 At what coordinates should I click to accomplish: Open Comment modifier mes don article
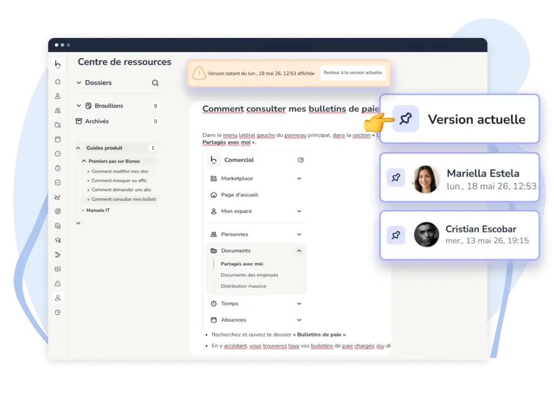[120, 171]
